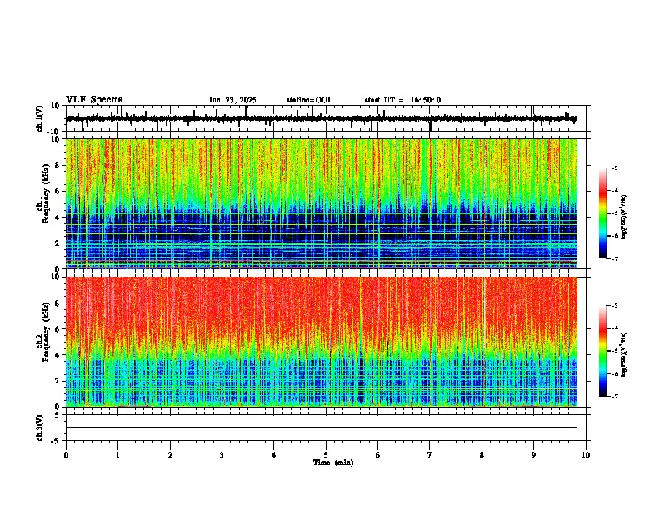Image resolution: width=660 pixels, height=510 pixels.
Task: Click the "-10" tick on ch.1(V) axis
Action: point(54,132)
